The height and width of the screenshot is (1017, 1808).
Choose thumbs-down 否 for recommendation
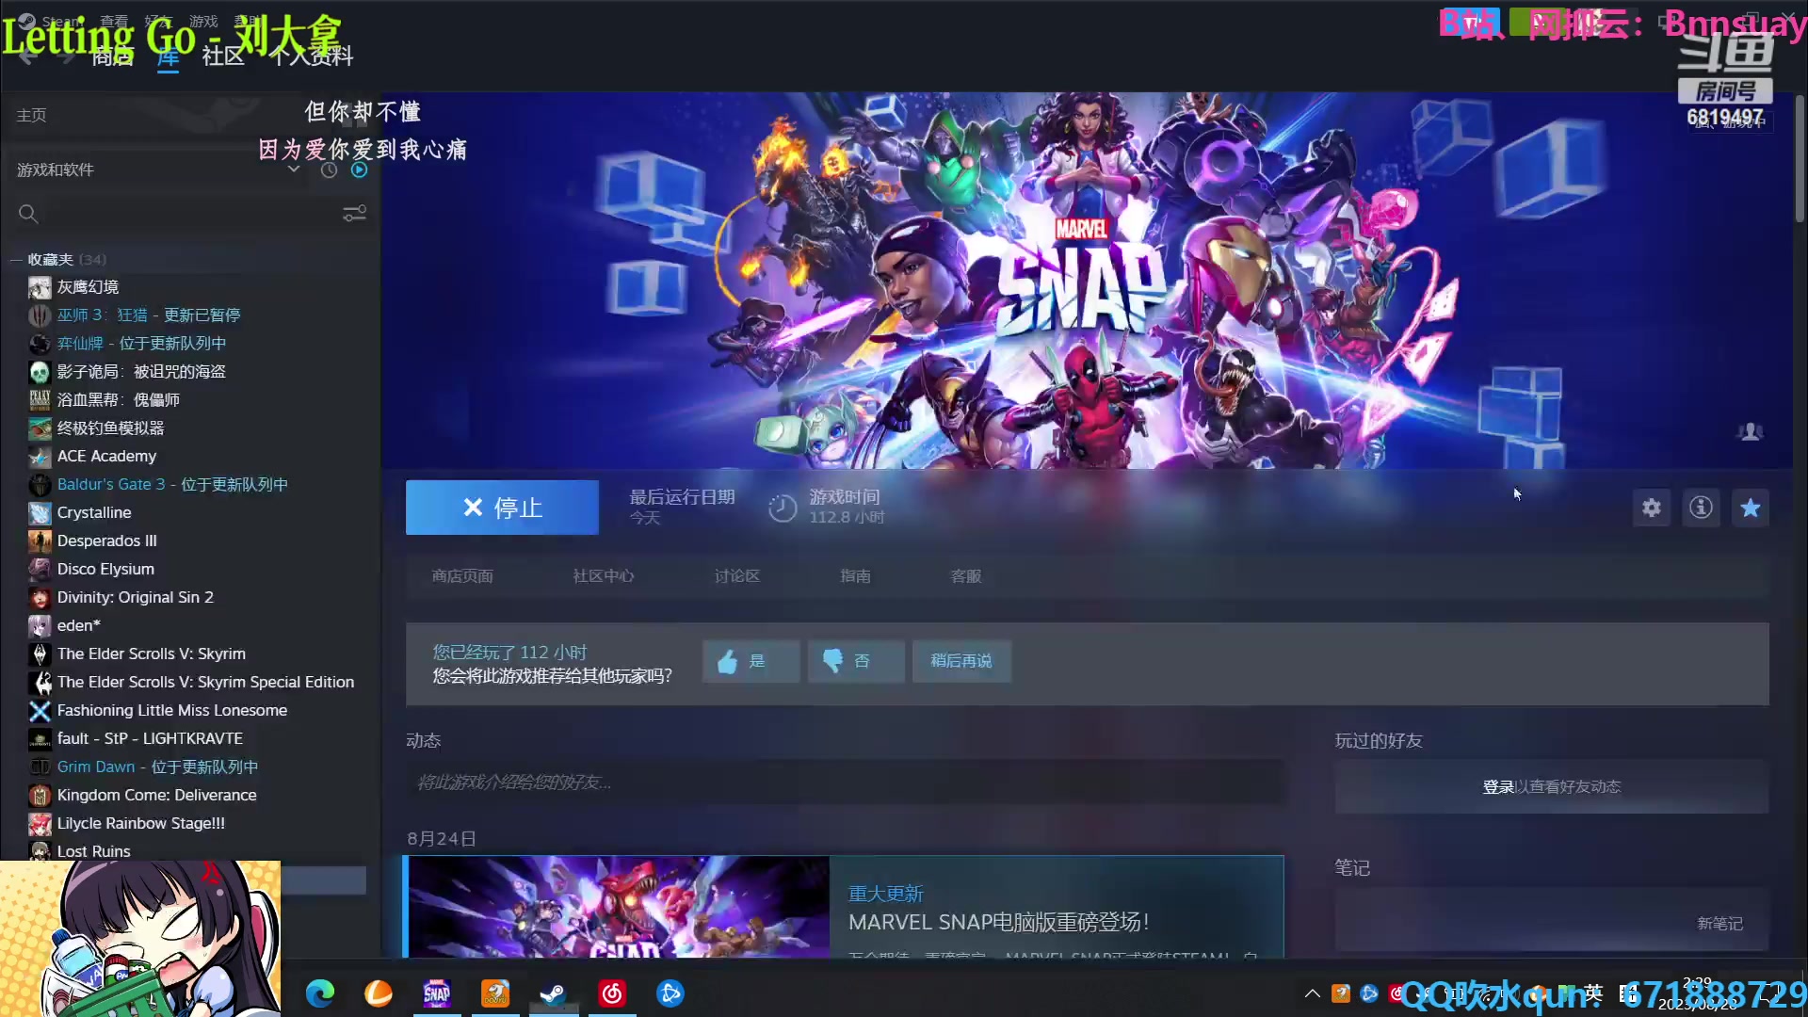856,661
